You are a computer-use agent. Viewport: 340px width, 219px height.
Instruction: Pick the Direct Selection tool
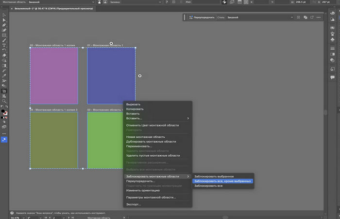click(4, 20)
